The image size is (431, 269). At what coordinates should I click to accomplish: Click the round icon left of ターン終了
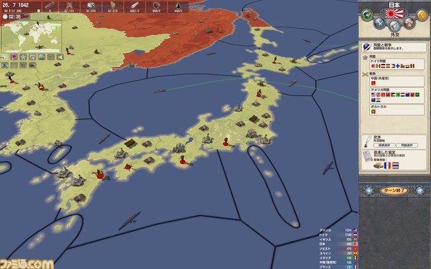click(368, 190)
